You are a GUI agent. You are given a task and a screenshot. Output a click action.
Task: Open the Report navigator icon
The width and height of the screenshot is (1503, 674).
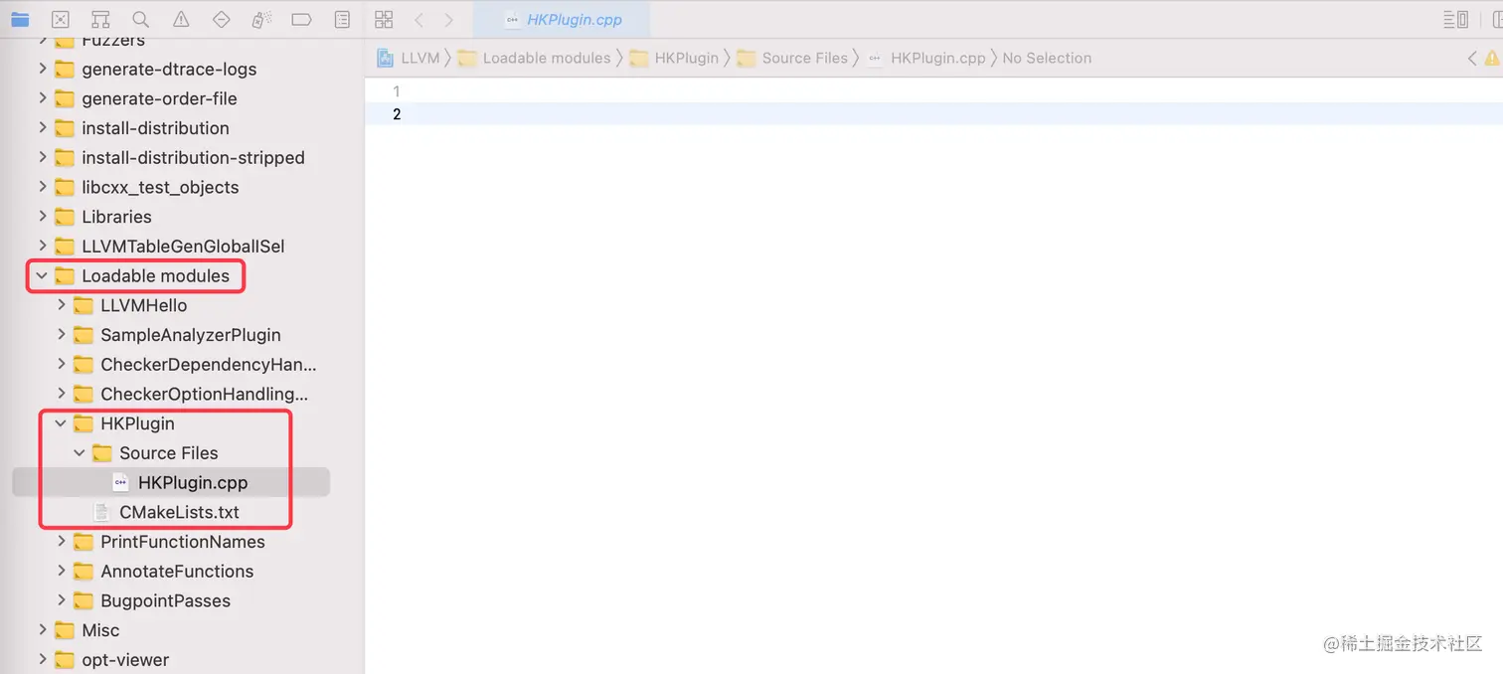(342, 19)
